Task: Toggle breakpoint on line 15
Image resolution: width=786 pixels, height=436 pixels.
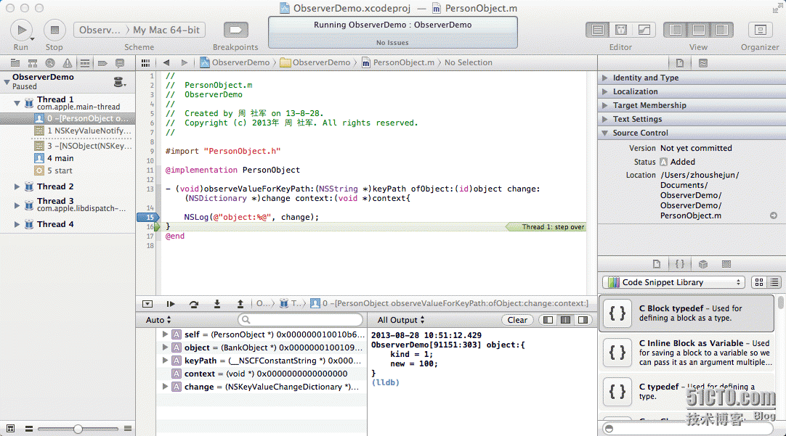Action: point(148,217)
